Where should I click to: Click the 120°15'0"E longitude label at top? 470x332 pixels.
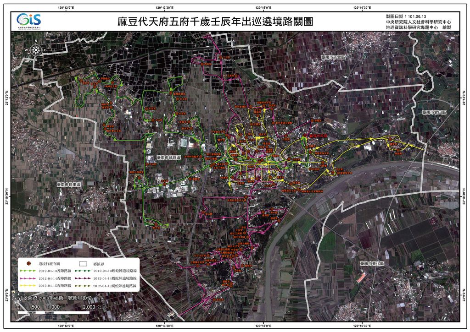(x=263, y=7)
